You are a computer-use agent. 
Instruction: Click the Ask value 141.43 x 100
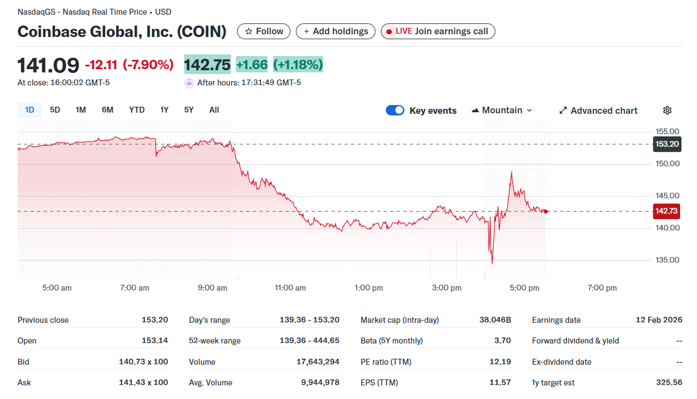coord(144,383)
